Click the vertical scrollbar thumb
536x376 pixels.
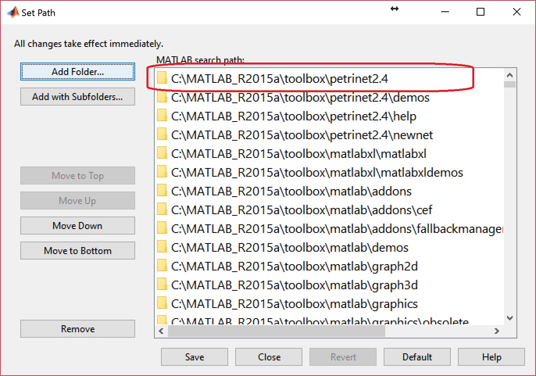click(509, 84)
